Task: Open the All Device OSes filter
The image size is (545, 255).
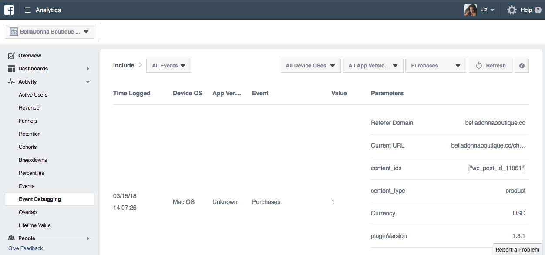Action: point(310,66)
